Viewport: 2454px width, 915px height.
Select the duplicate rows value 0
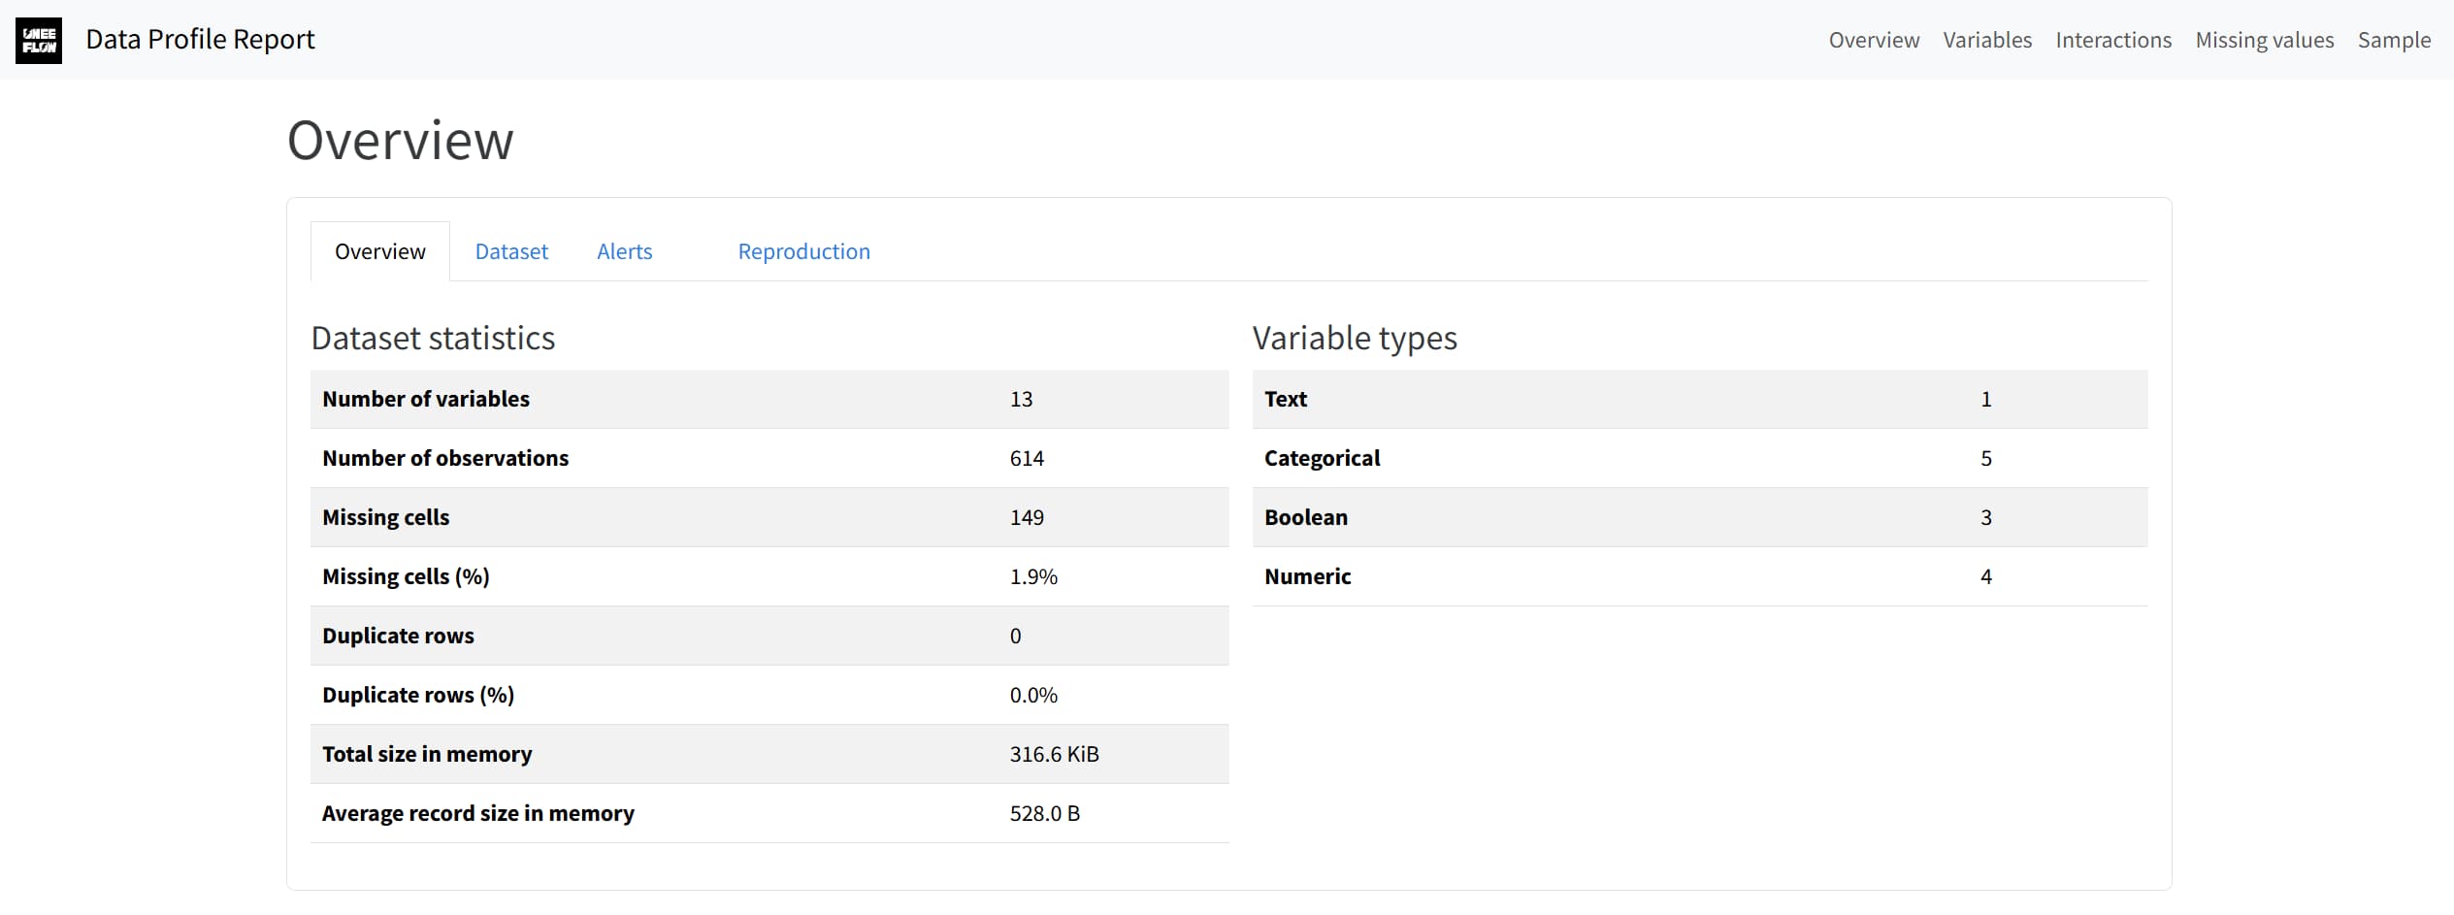pos(1015,636)
